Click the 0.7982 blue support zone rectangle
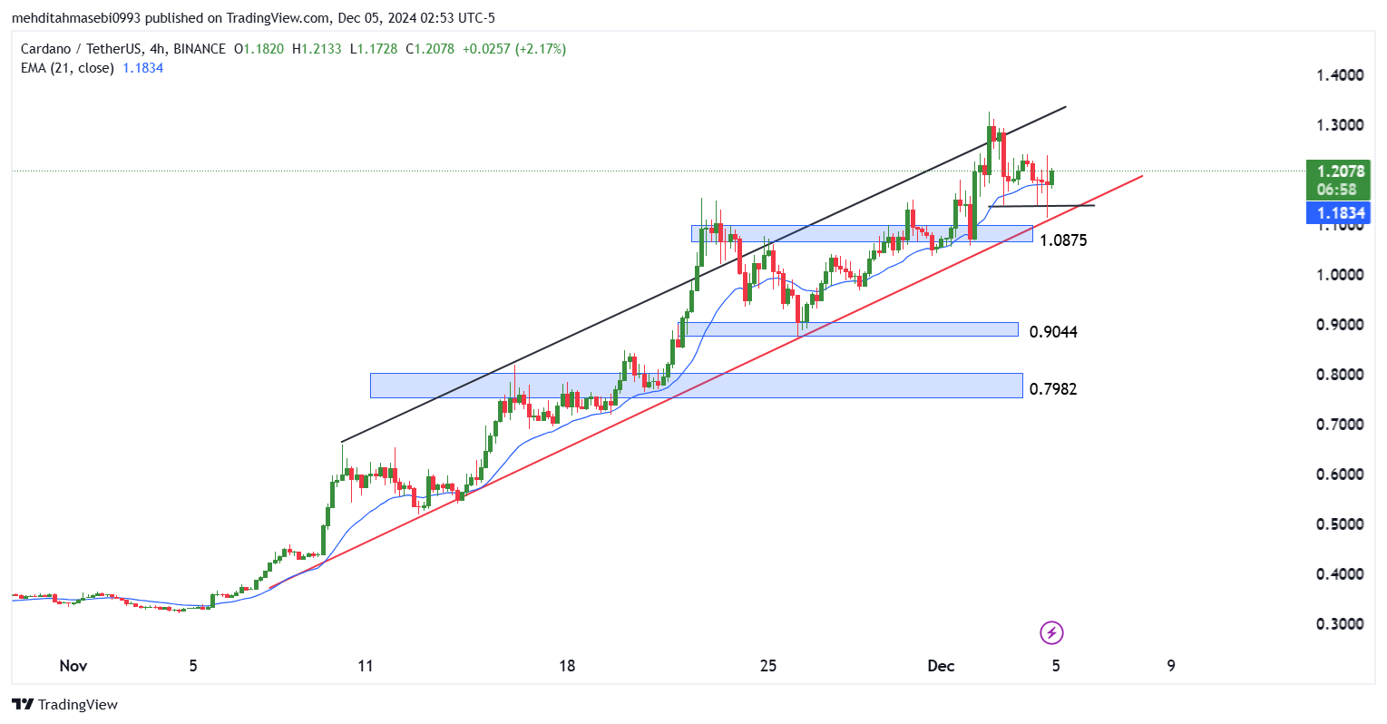 696,386
